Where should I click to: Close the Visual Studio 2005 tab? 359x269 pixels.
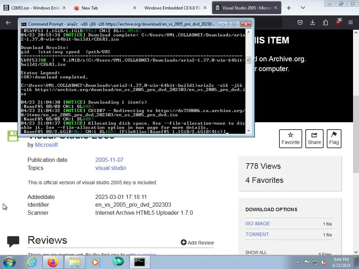point(276,8)
